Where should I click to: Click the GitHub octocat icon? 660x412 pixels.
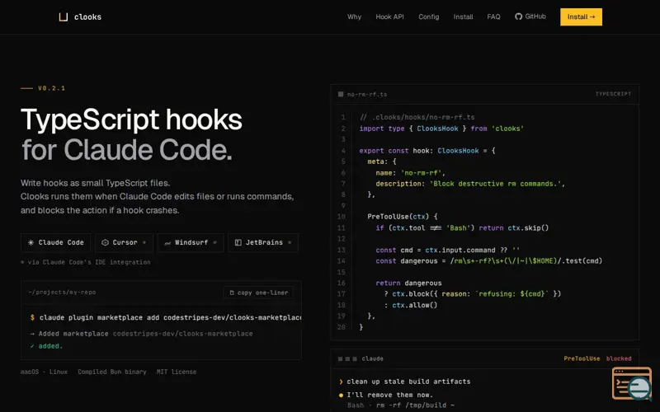[x=519, y=16]
